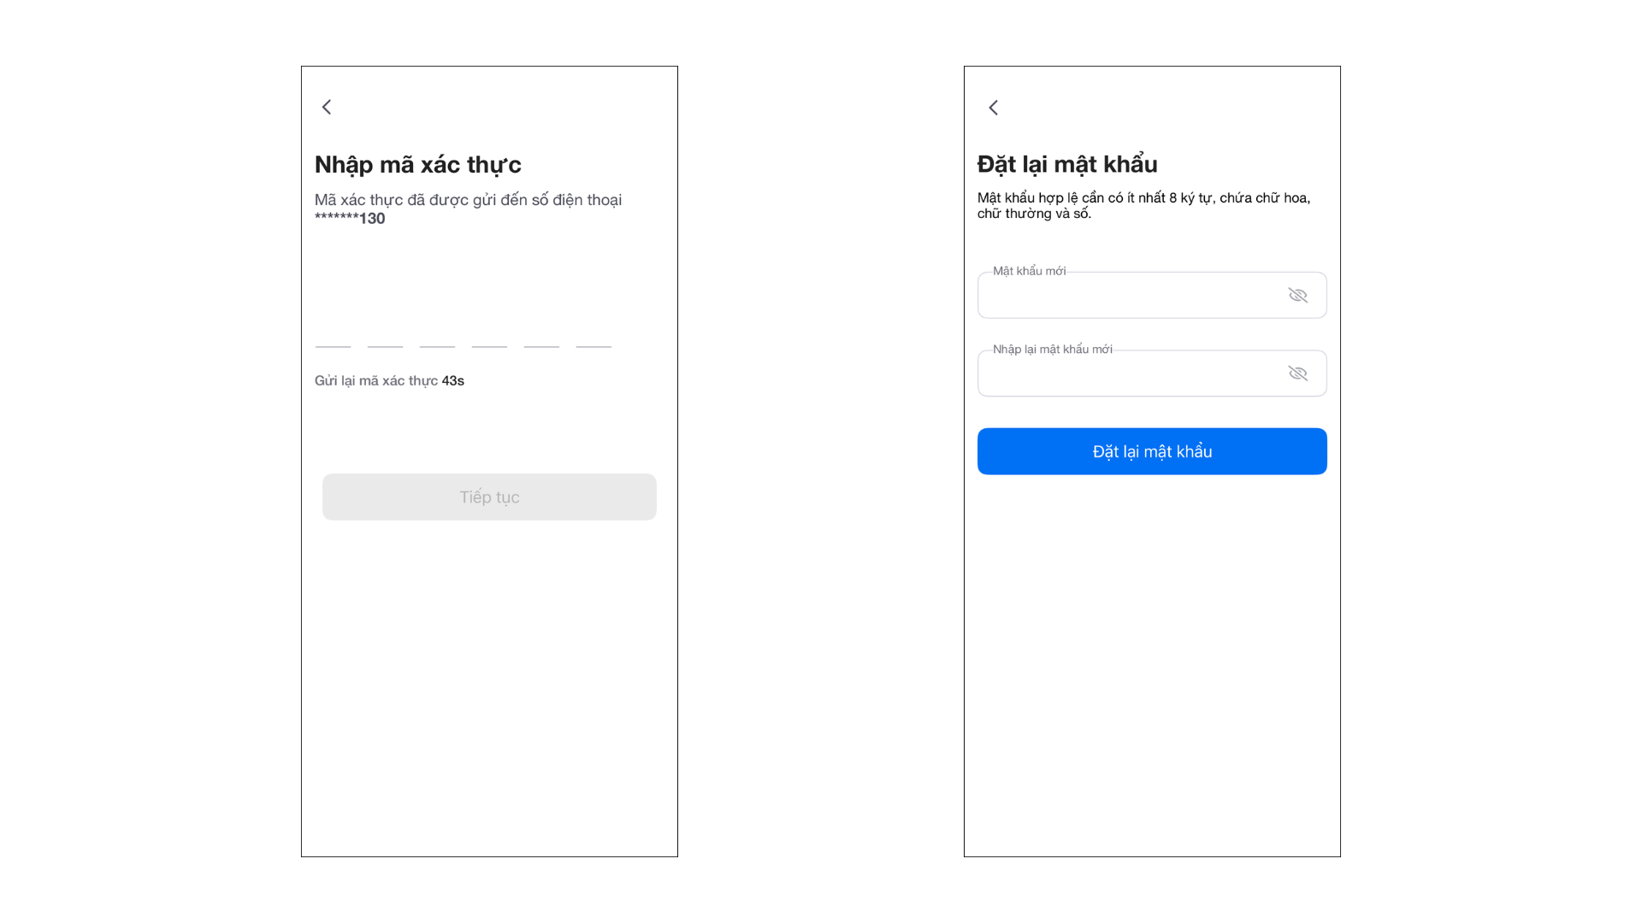Click the masked phone number ending in 130

(350, 219)
